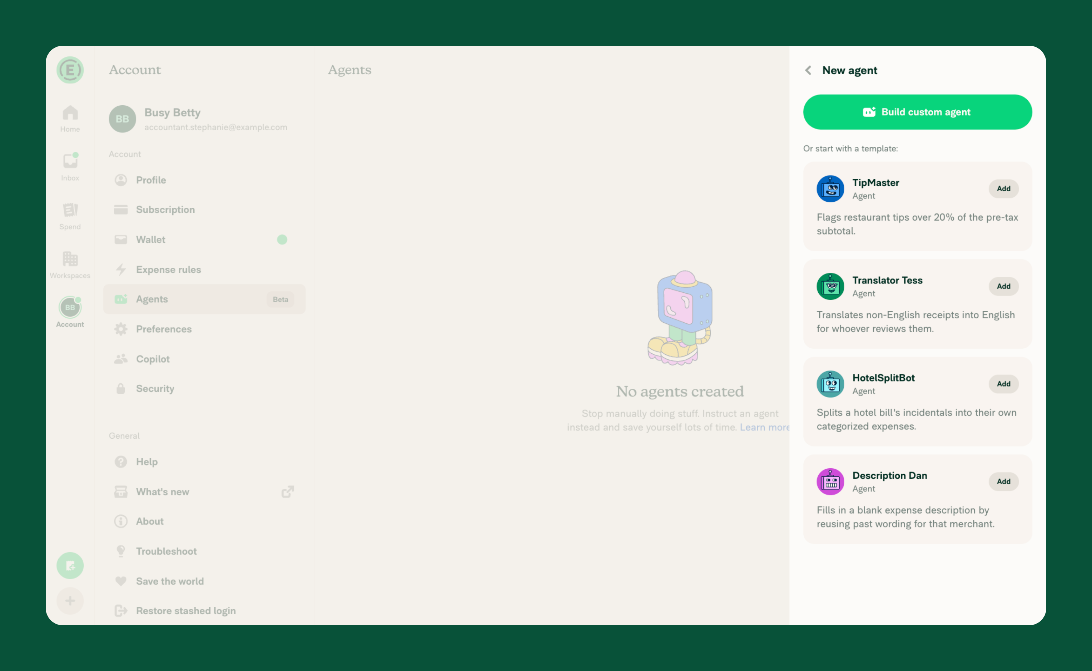Click the 'Or start with a template:' text
1092x671 pixels.
click(x=850, y=149)
